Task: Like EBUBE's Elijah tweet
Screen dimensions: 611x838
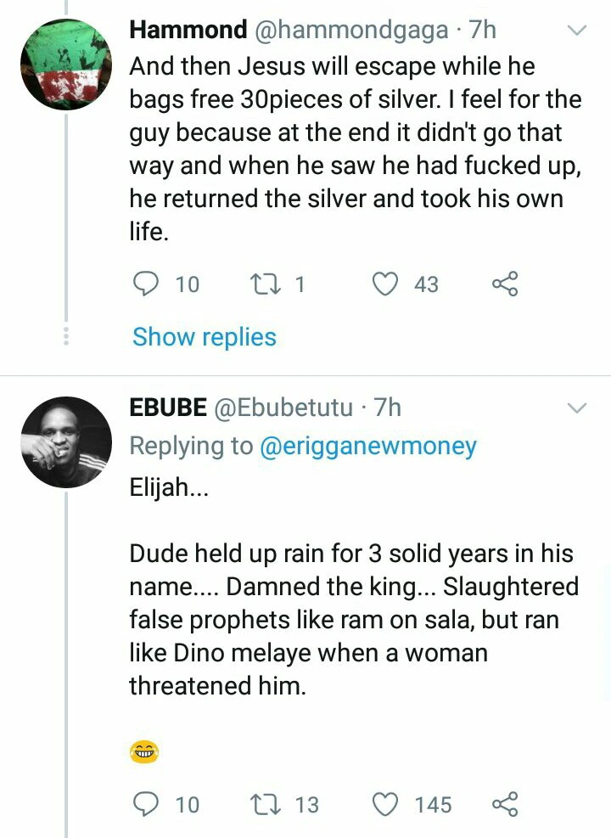Action: (387, 803)
